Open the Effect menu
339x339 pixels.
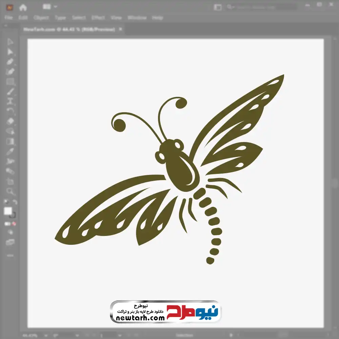98,18
